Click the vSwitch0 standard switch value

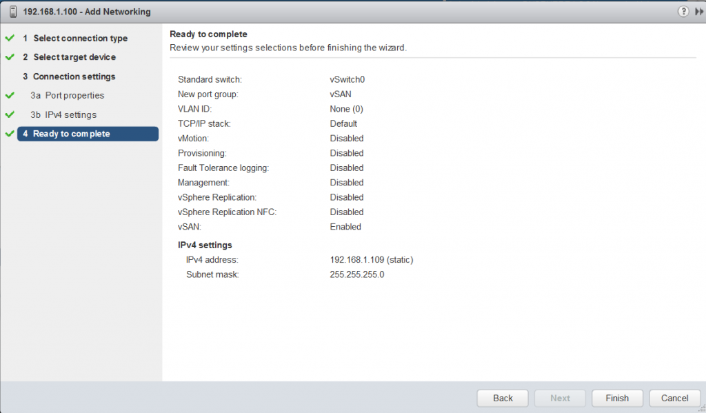pos(347,80)
